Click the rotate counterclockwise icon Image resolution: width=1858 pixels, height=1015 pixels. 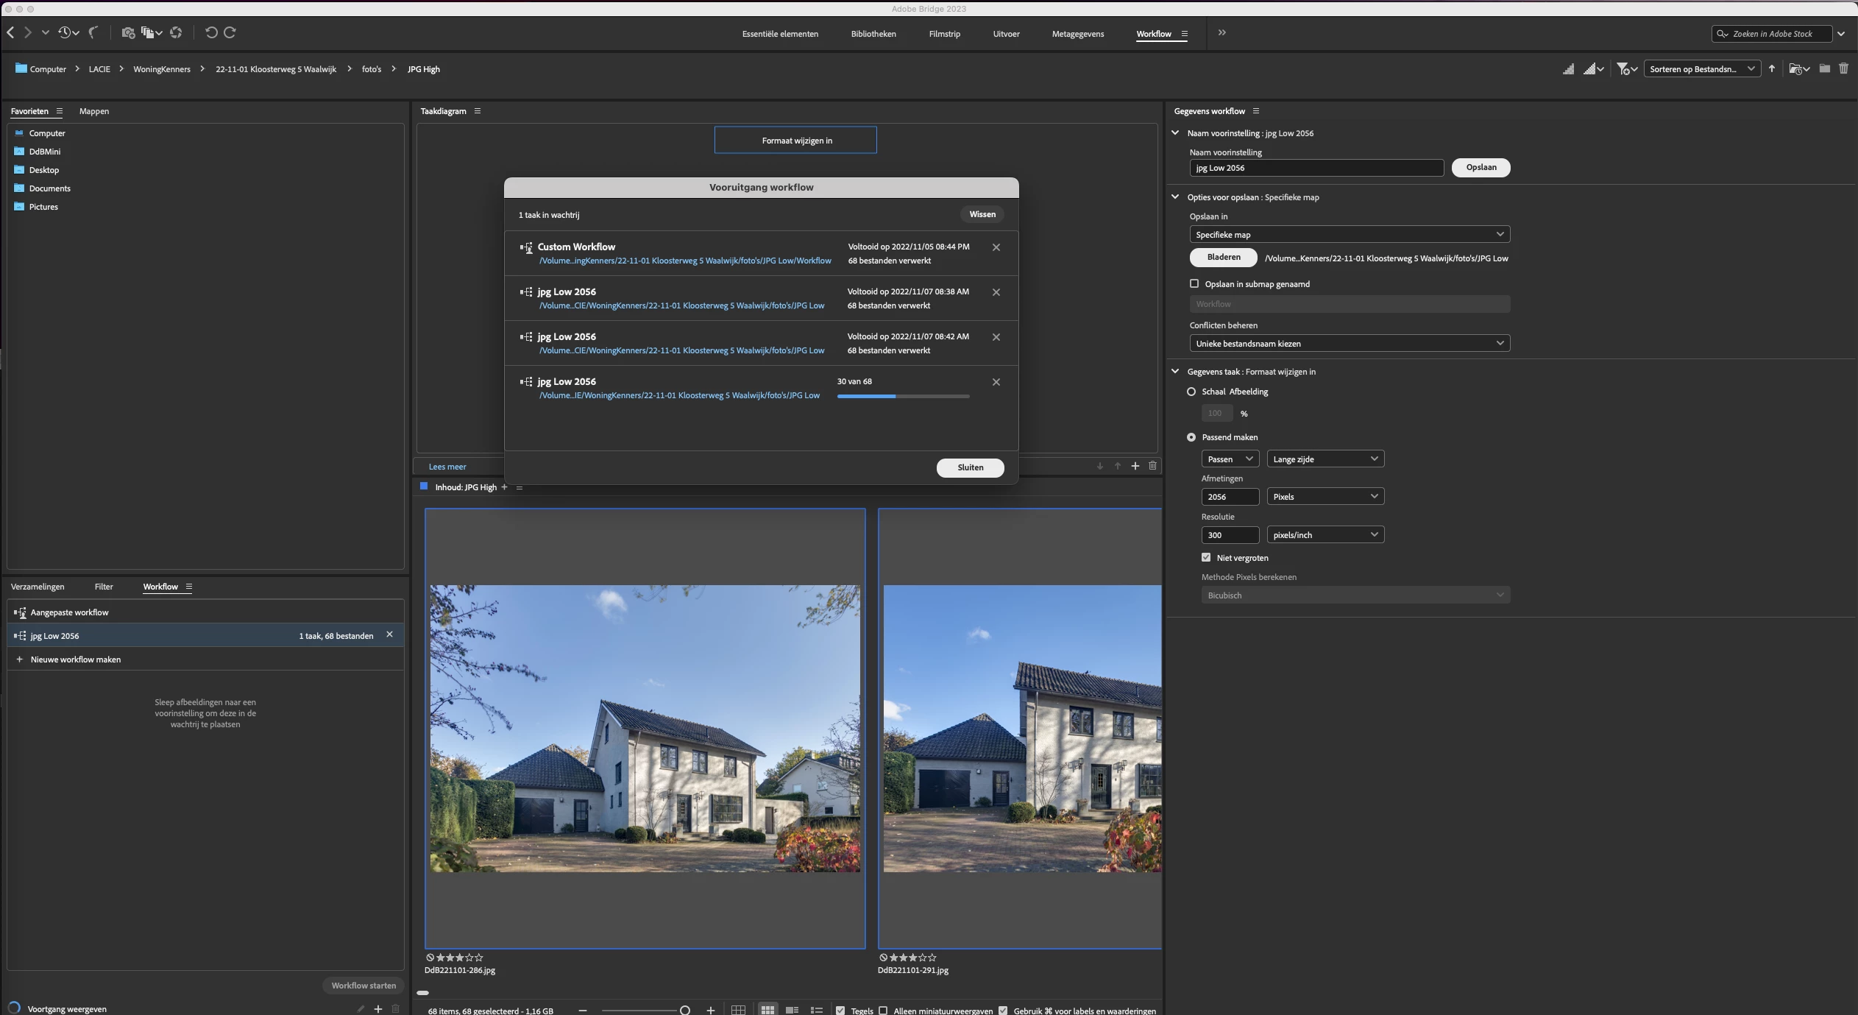211,32
